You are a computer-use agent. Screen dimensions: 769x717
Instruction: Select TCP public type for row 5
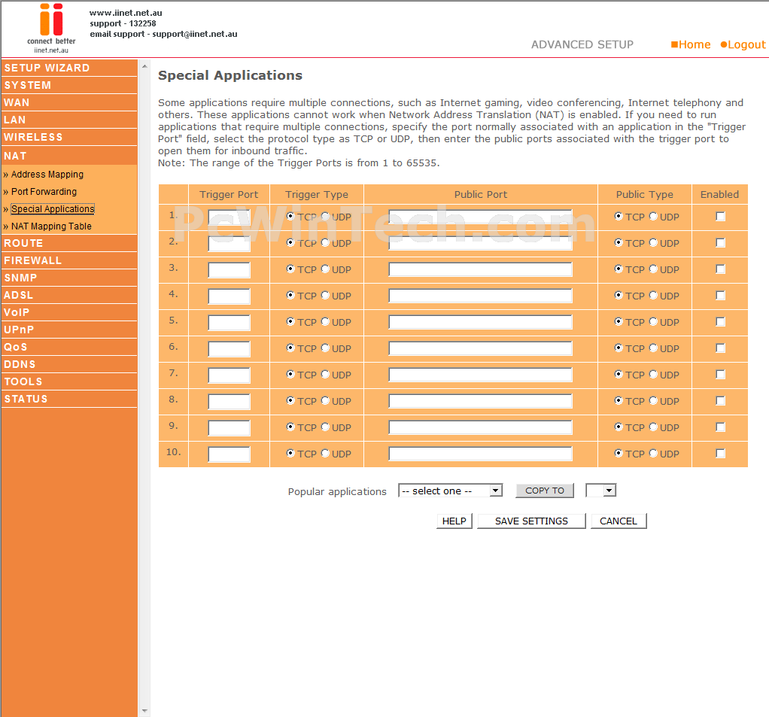tap(619, 322)
